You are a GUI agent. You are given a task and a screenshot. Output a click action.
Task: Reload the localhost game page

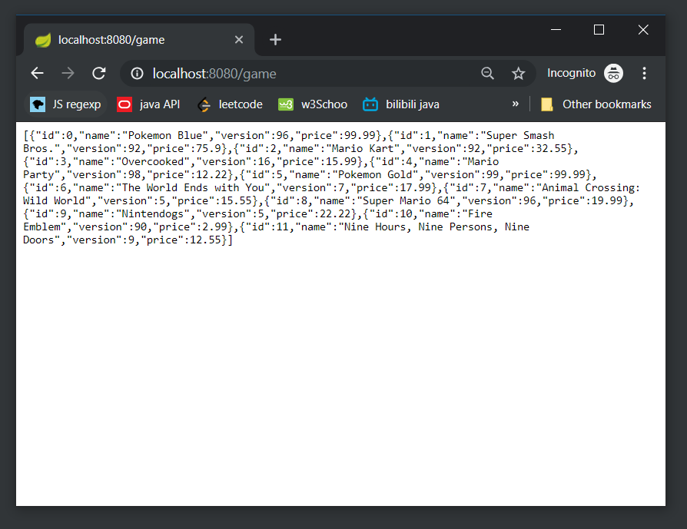tap(99, 73)
